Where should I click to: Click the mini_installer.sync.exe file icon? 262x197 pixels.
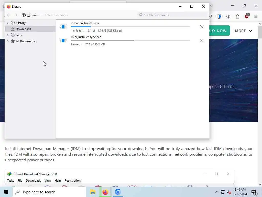[63, 40]
